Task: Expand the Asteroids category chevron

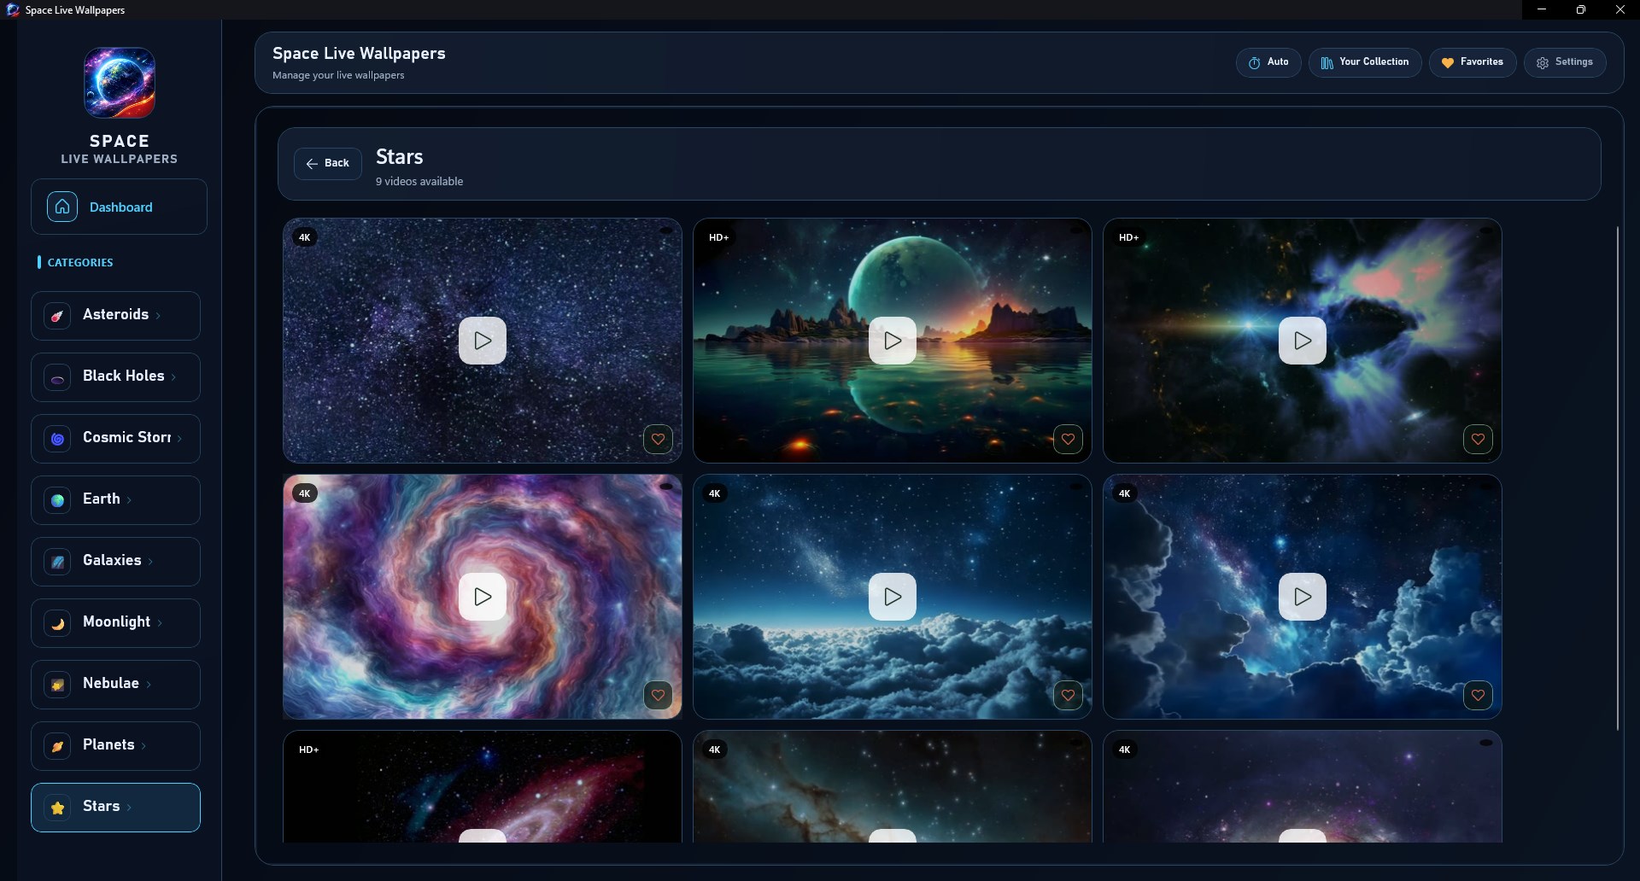Action: (x=159, y=316)
